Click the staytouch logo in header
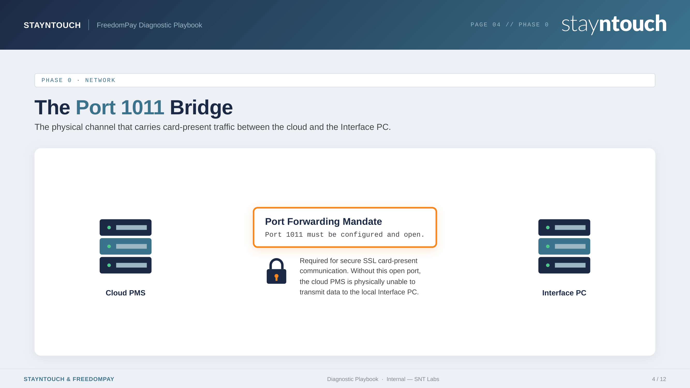Image resolution: width=690 pixels, height=388 pixels. [614, 24]
